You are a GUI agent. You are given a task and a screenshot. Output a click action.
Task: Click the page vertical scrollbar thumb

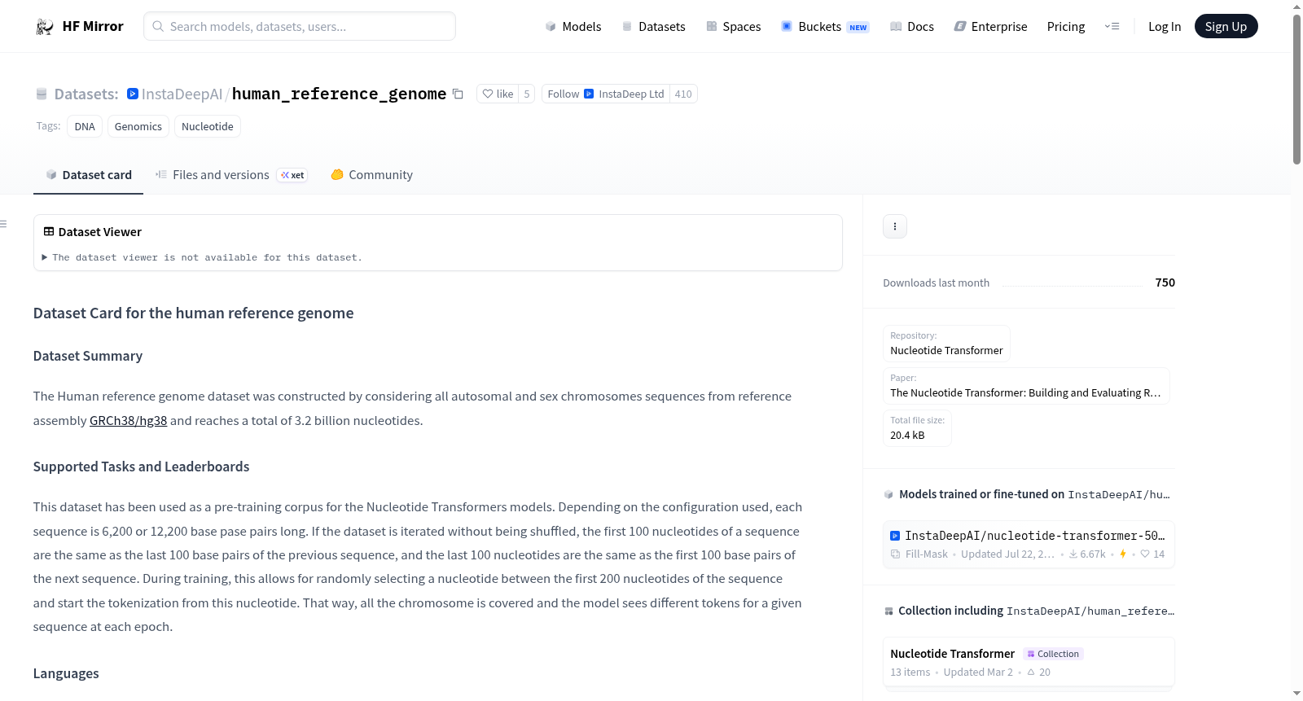click(1296, 90)
